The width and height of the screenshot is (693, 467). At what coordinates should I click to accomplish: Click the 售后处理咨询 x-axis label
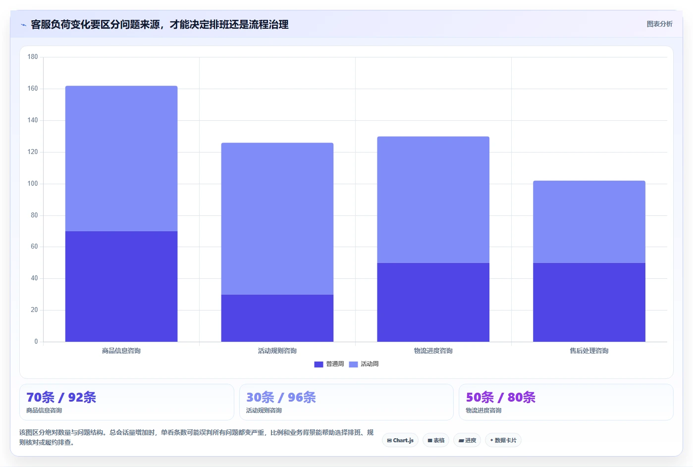pos(589,351)
